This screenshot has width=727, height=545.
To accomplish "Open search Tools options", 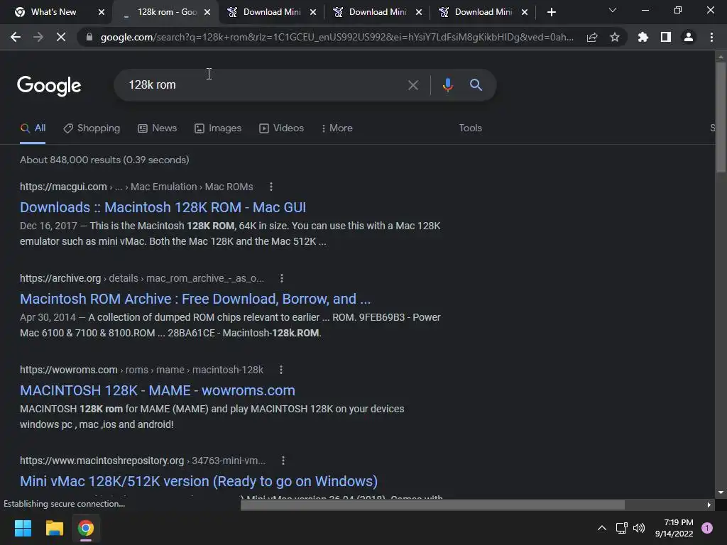I will tap(470, 128).
